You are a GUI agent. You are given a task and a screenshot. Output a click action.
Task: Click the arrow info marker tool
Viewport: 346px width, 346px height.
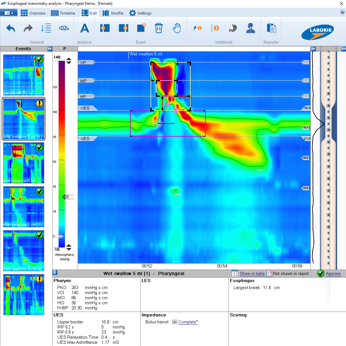pyautogui.click(x=197, y=28)
